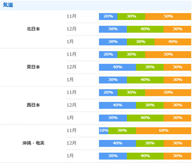The height and width of the screenshot is (163, 193).
Task: Select the 東日本 region label
Action: (33, 67)
